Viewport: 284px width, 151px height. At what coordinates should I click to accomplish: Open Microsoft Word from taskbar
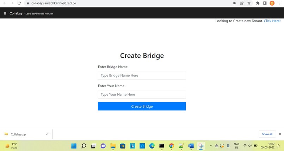click(x=191, y=146)
